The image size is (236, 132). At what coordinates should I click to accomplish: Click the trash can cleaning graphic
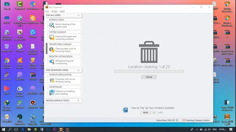pos(149,52)
